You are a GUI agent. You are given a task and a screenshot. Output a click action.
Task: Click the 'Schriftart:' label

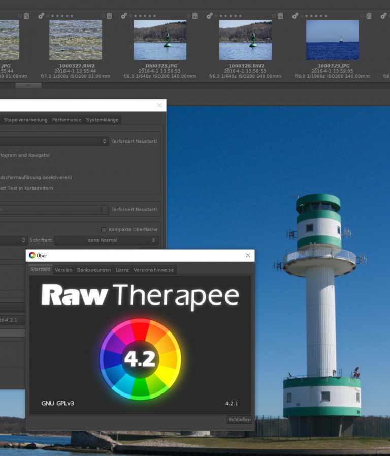pos(41,240)
